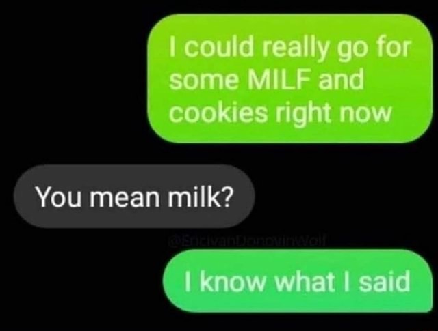The image size is (438, 331).
Task: Click the word 'cookies' in the green bubble
Action: (x=218, y=113)
